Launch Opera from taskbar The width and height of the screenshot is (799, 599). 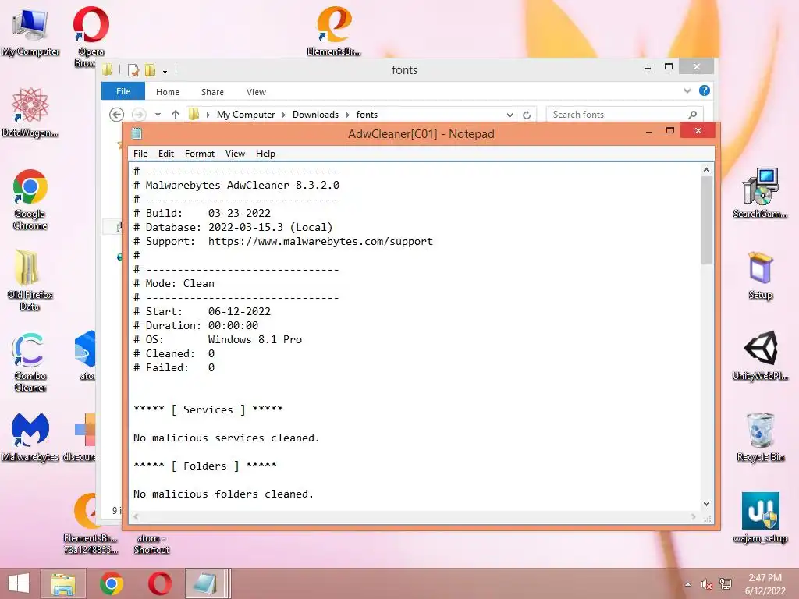159,583
